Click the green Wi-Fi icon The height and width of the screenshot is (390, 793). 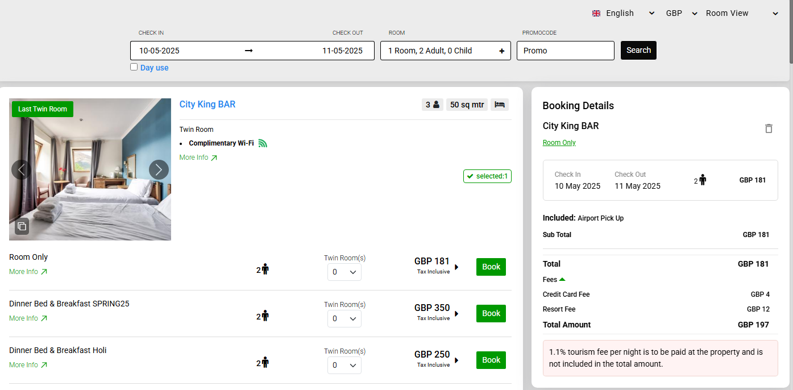tap(263, 143)
